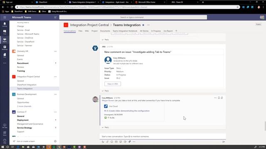Open the All Stories tab
The height and width of the screenshot is (149, 266).
pos(144,31)
